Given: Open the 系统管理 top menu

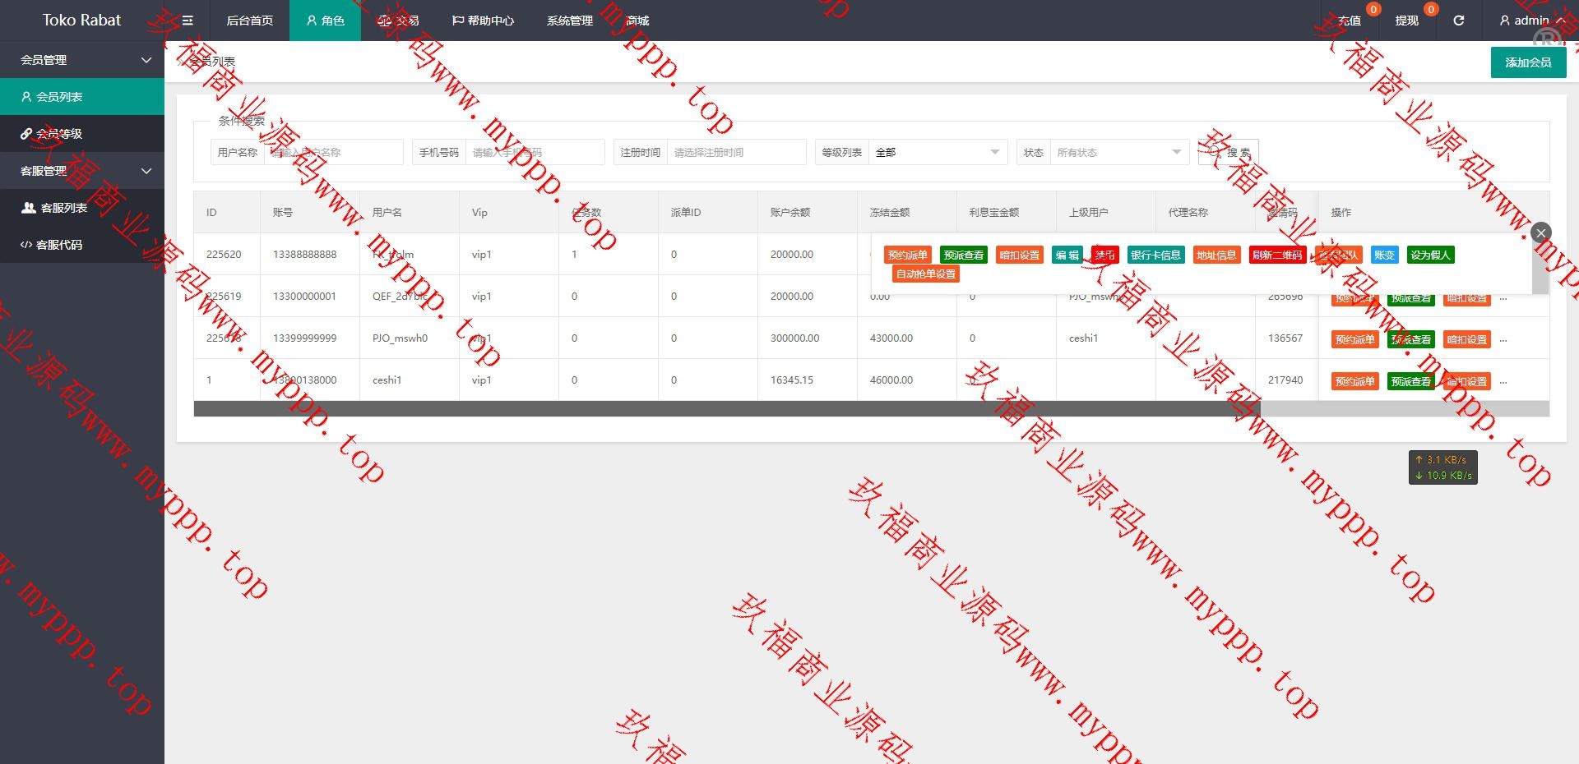Looking at the screenshot, I should (x=569, y=21).
